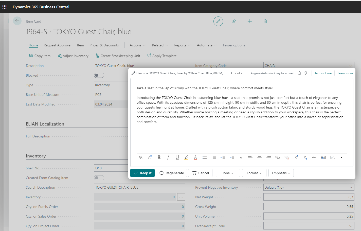Viewport: 361px width, 231px height.
Task: Add a new item with the plus icon
Action: (x=250, y=21)
